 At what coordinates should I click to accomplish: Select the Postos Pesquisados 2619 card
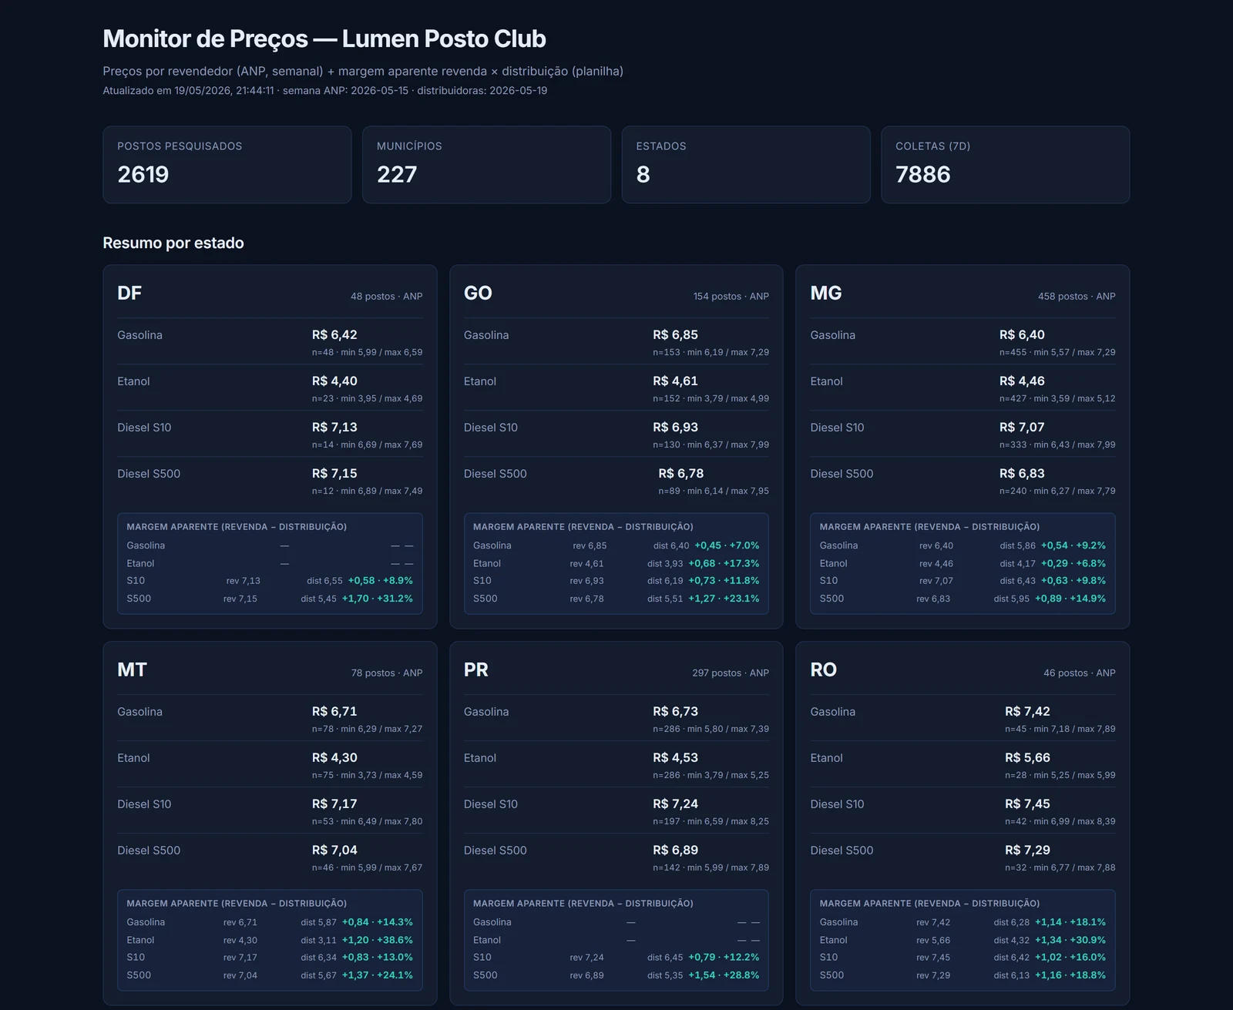tap(227, 165)
